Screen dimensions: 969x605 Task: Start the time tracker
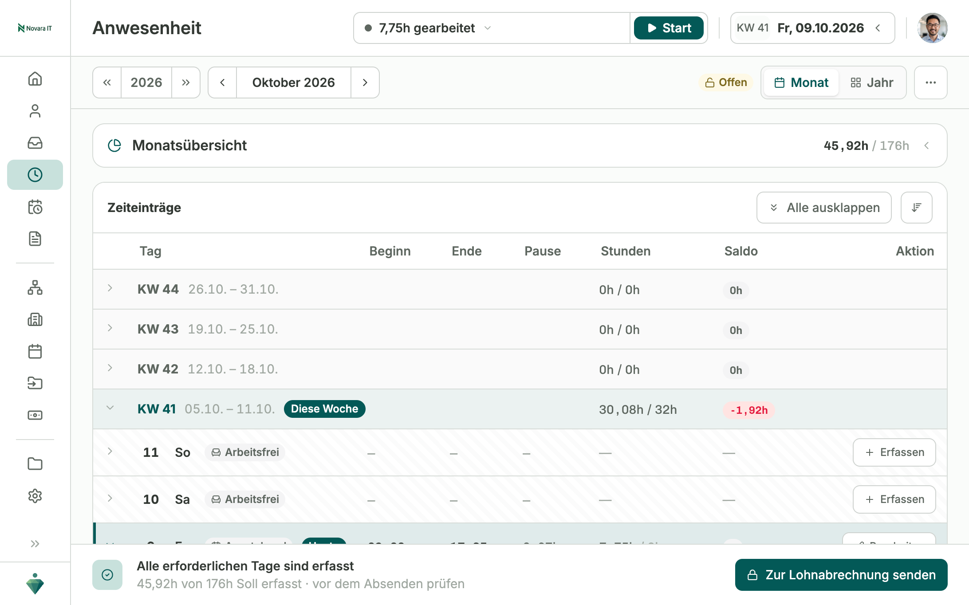669,28
